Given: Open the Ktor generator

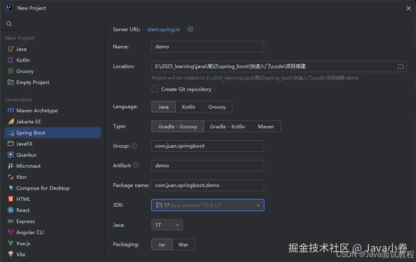Looking at the screenshot, I should (x=23, y=177).
